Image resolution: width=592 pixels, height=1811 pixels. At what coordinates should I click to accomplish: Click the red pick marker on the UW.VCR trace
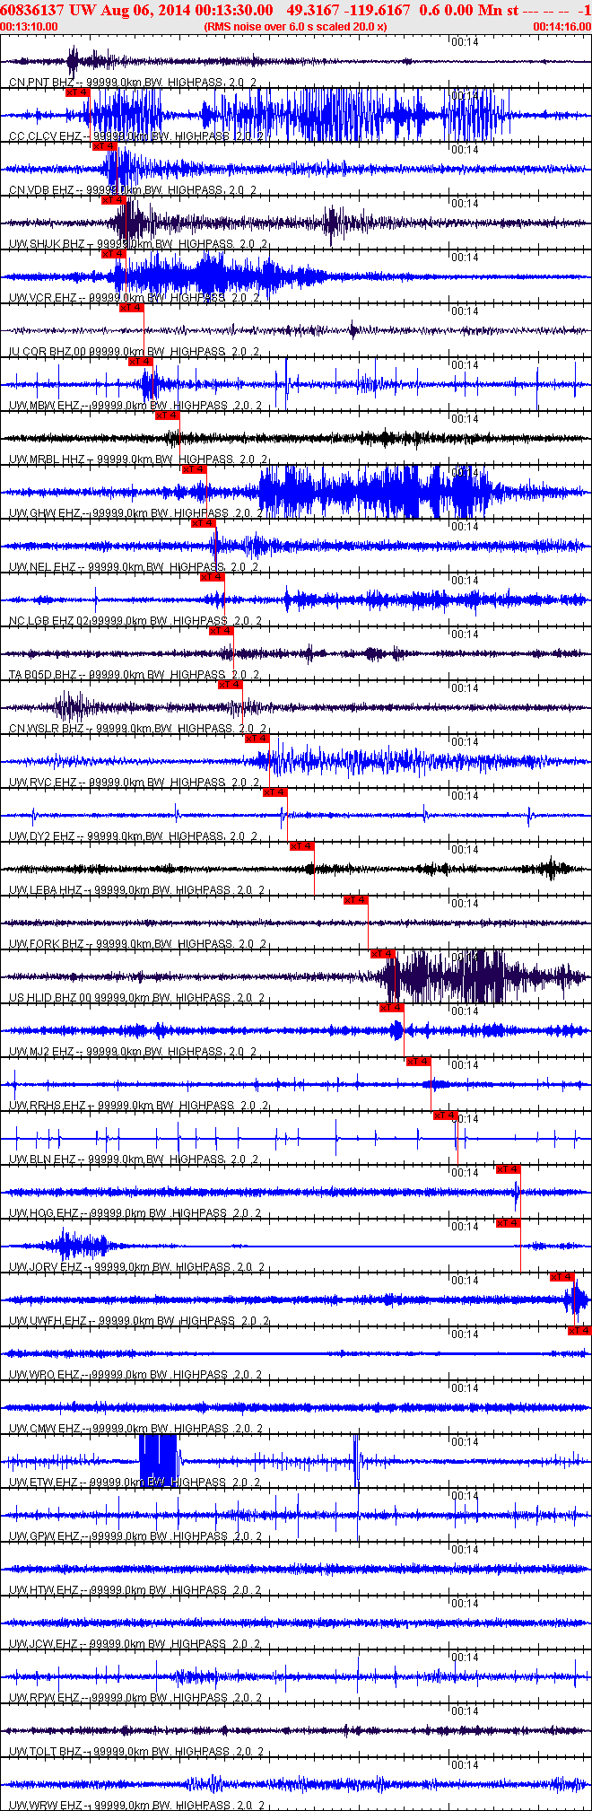click(114, 253)
